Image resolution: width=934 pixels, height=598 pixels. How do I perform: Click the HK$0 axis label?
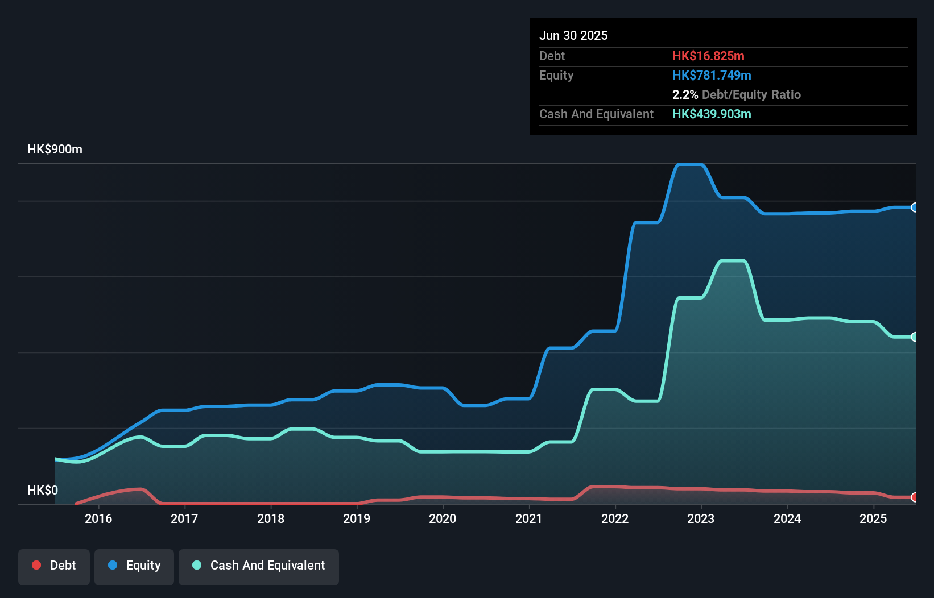pyautogui.click(x=43, y=490)
